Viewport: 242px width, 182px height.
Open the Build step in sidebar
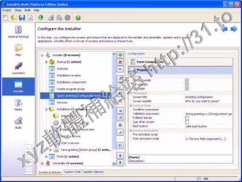click(18, 123)
